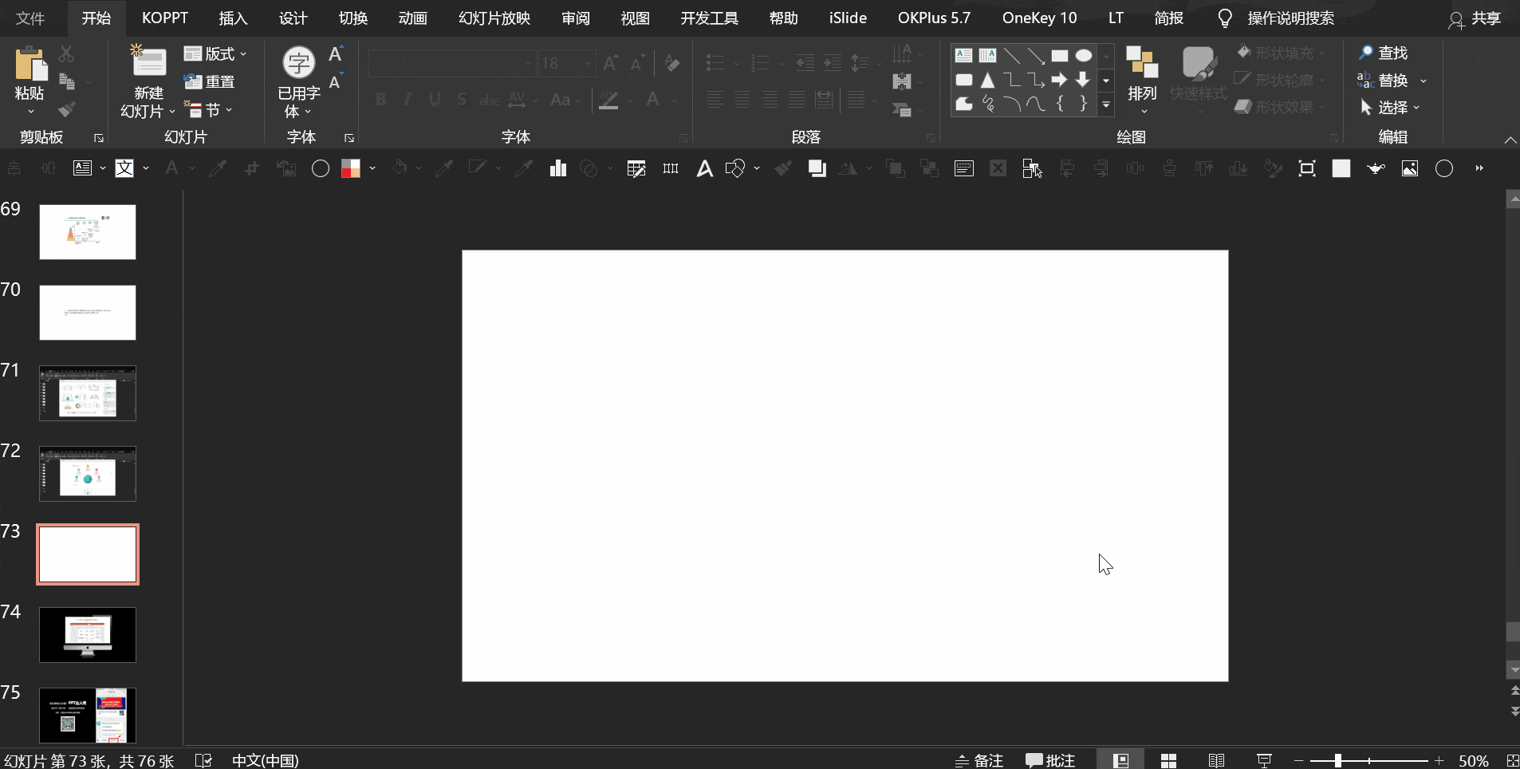1520x769 pixels.
Task: Choose the right block arrow shape
Action: [x=1059, y=80]
